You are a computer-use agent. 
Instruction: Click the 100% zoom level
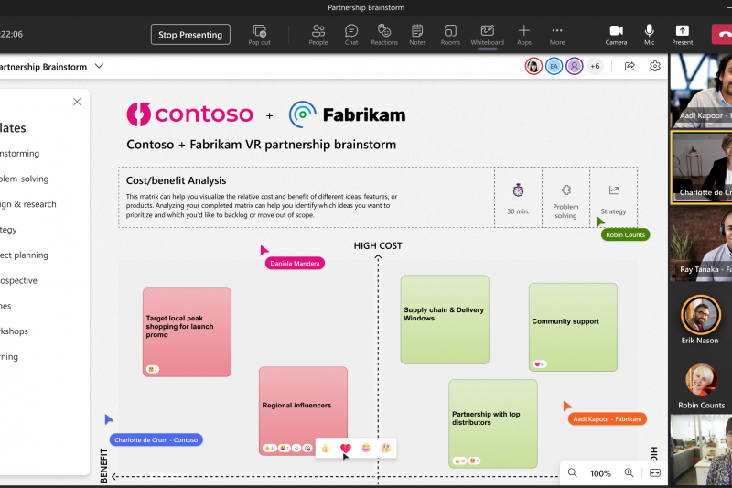600,473
